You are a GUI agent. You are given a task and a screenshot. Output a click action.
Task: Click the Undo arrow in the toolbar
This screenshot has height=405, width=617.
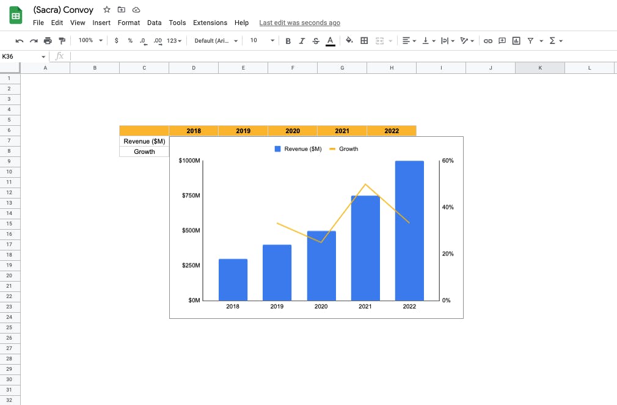(x=20, y=40)
